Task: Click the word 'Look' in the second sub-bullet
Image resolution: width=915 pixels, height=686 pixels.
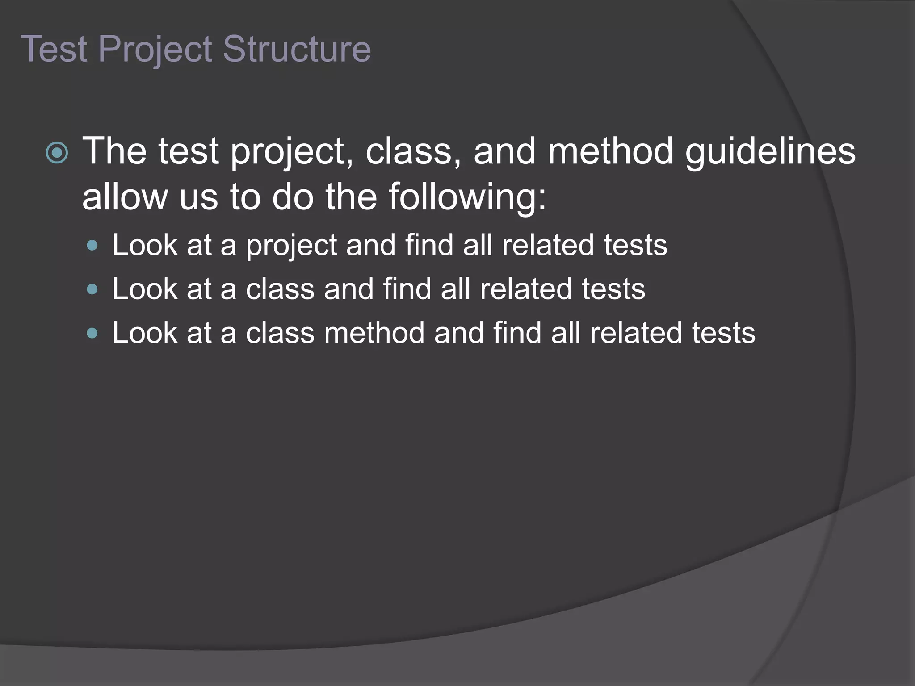Action: click(145, 289)
